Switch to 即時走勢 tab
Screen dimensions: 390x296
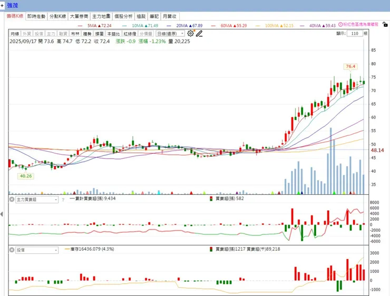tap(36, 16)
